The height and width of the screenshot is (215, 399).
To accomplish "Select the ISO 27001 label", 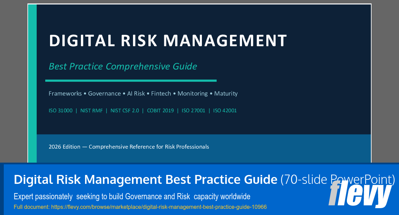I will point(193,110).
